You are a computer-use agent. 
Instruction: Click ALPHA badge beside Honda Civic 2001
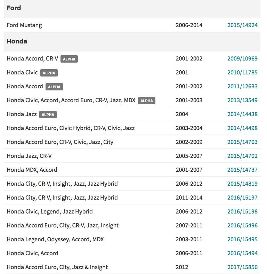click(49, 73)
